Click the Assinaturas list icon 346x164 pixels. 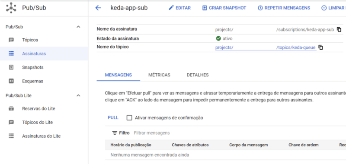(x=11, y=54)
